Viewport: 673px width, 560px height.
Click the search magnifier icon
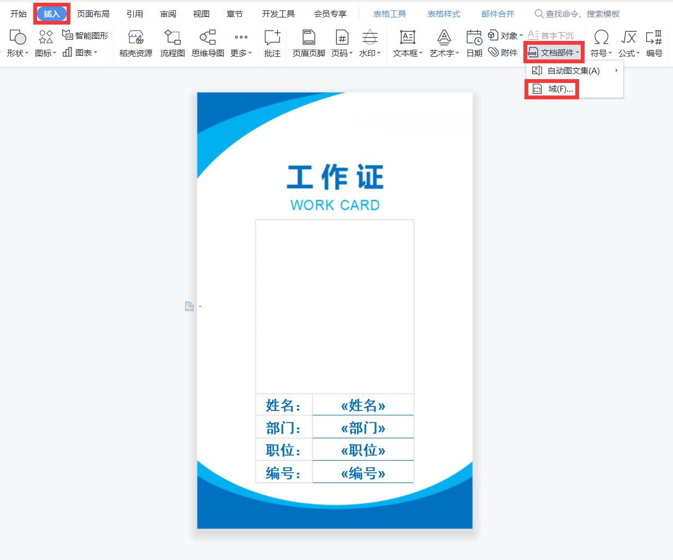(x=539, y=14)
